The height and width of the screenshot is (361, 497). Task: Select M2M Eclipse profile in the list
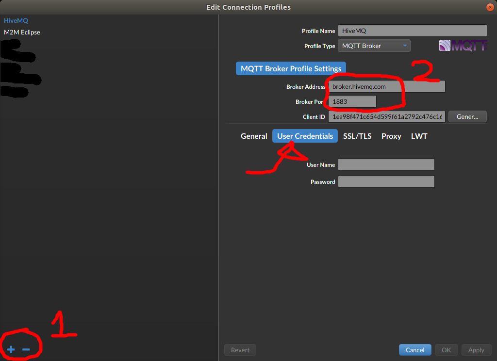pyautogui.click(x=22, y=33)
